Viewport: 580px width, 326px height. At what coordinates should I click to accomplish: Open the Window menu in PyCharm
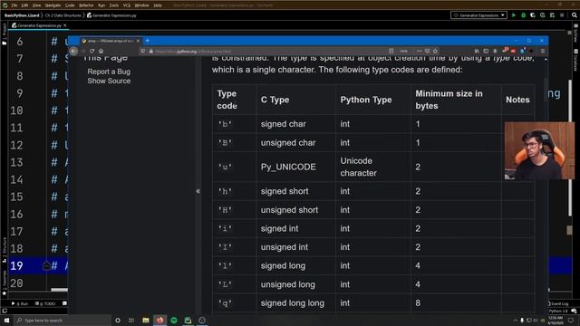(141, 5)
